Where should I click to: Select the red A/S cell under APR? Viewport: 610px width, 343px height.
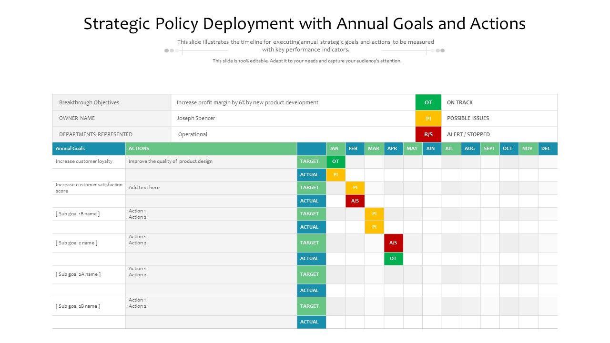click(393, 243)
